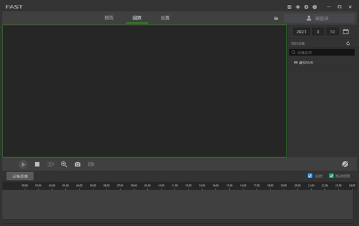Click the 设备录像 button

[x=20, y=176]
